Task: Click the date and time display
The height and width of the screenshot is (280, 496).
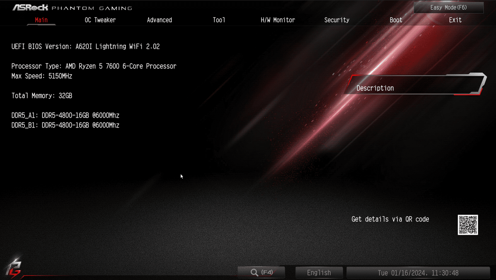Action: (418, 273)
